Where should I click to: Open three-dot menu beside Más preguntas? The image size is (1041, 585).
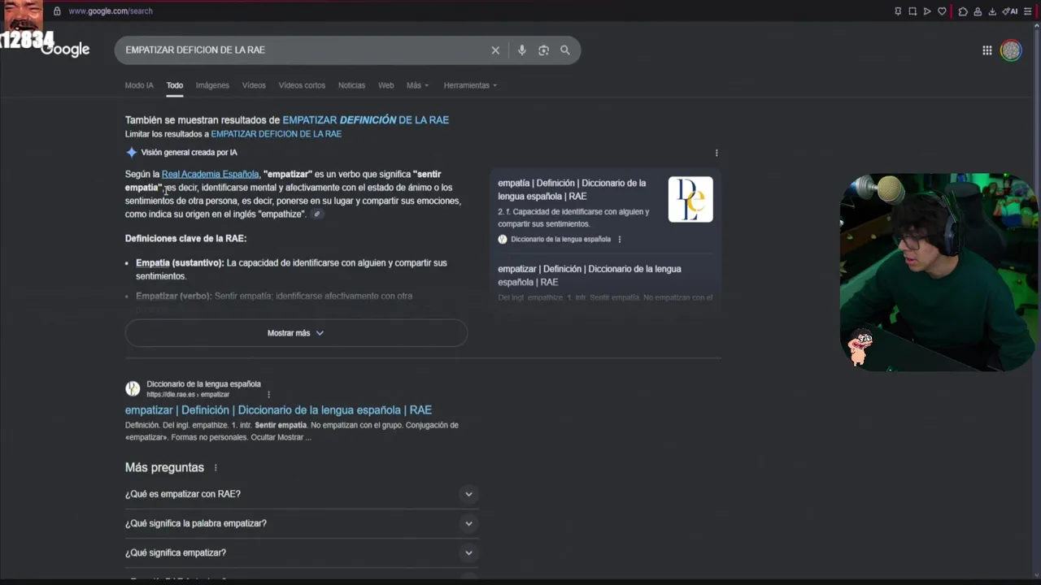pyautogui.click(x=216, y=468)
